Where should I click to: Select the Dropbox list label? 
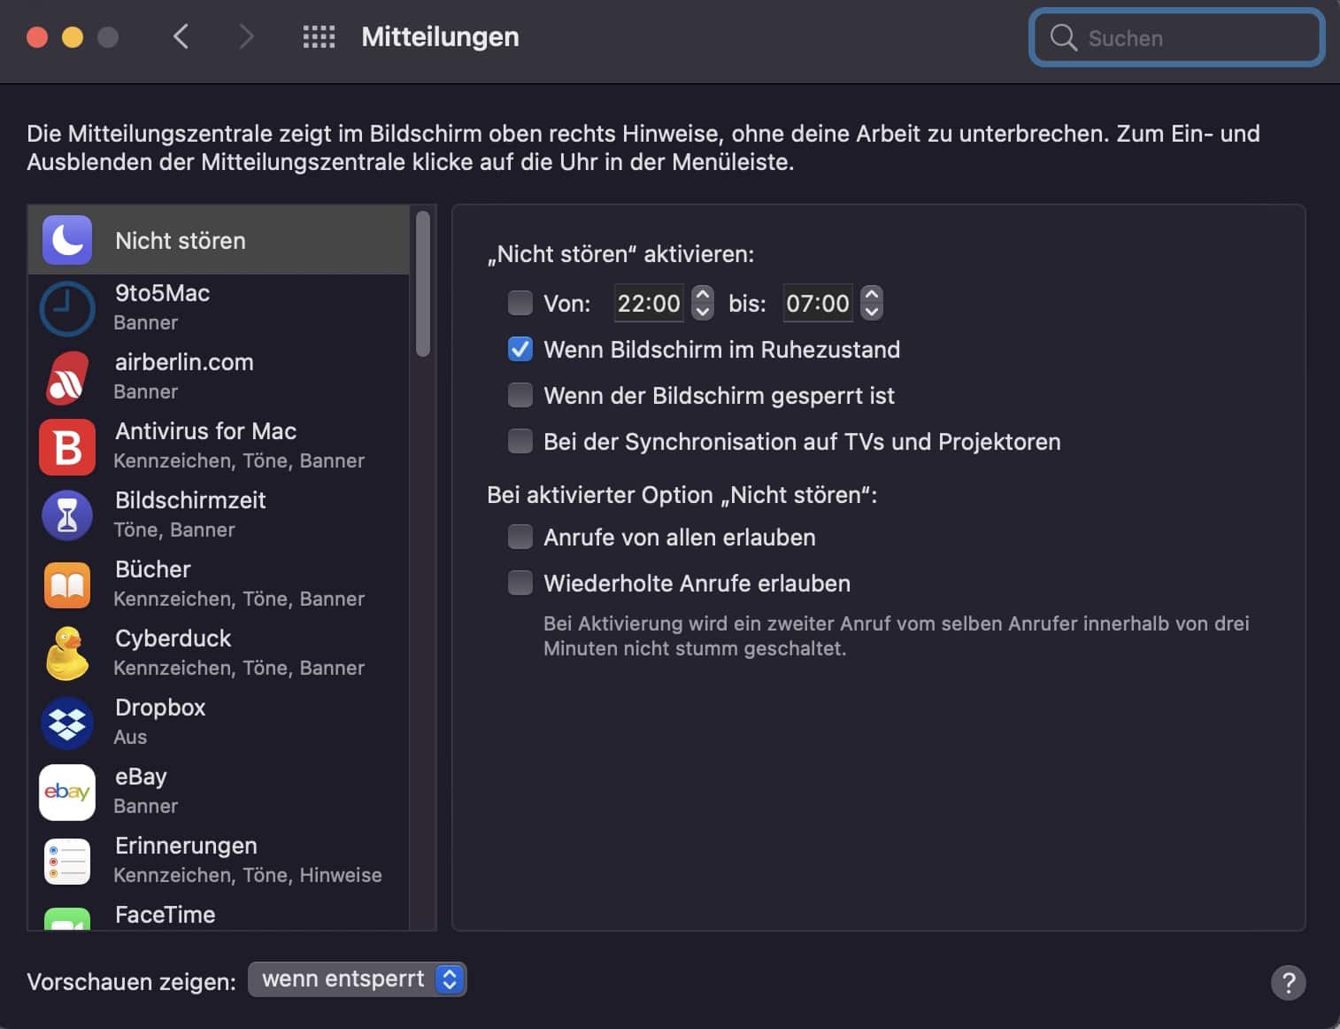pyautogui.click(x=160, y=708)
